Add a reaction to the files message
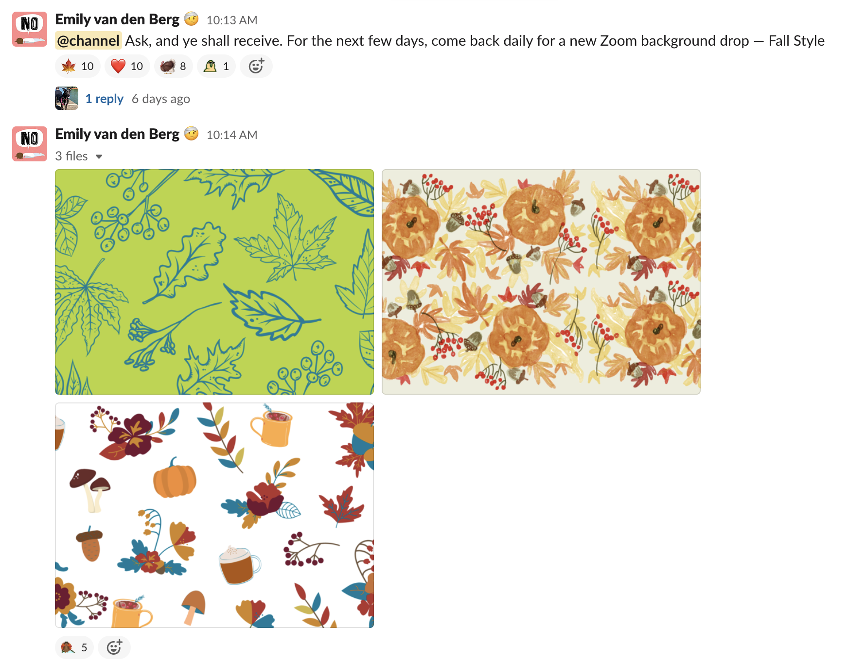This screenshot has height=662, width=848. click(x=114, y=647)
